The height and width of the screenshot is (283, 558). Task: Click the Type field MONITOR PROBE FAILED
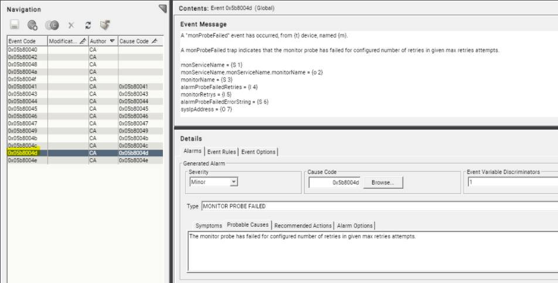pyautogui.click(x=380, y=206)
